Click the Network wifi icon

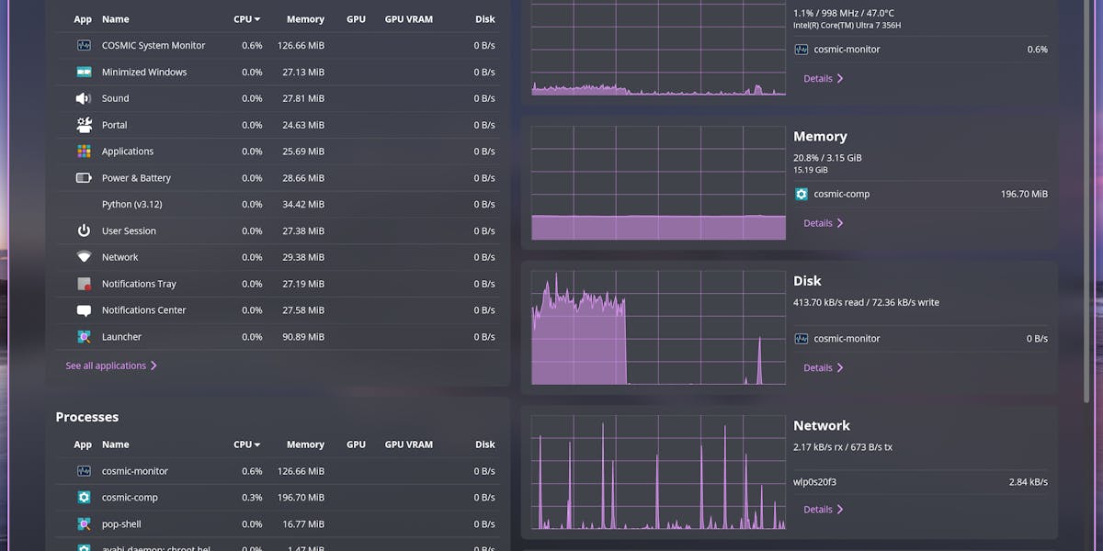[84, 257]
